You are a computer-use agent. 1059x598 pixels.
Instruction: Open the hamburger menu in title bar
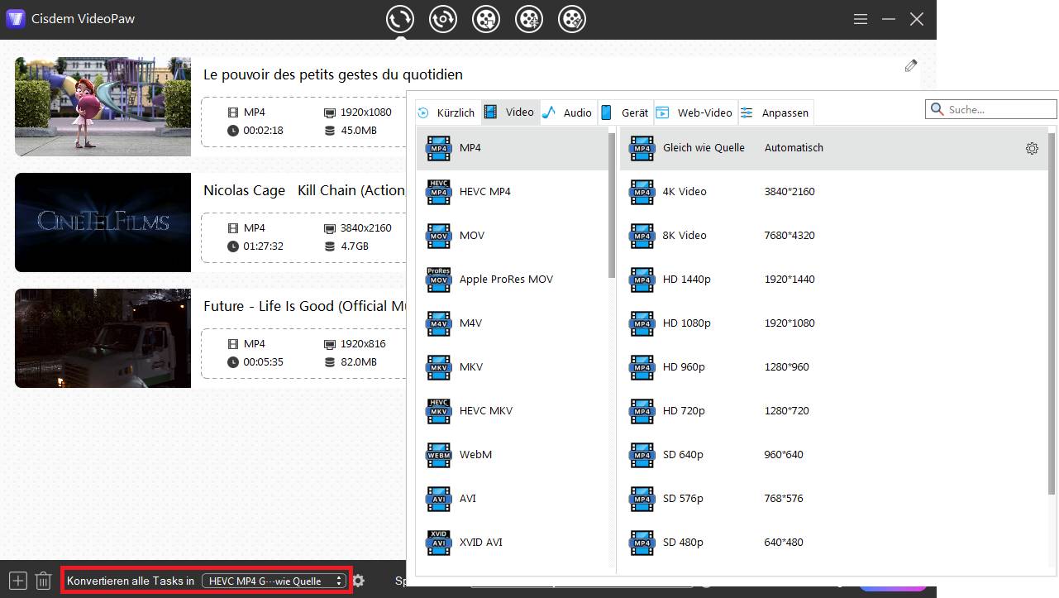(x=861, y=19)
